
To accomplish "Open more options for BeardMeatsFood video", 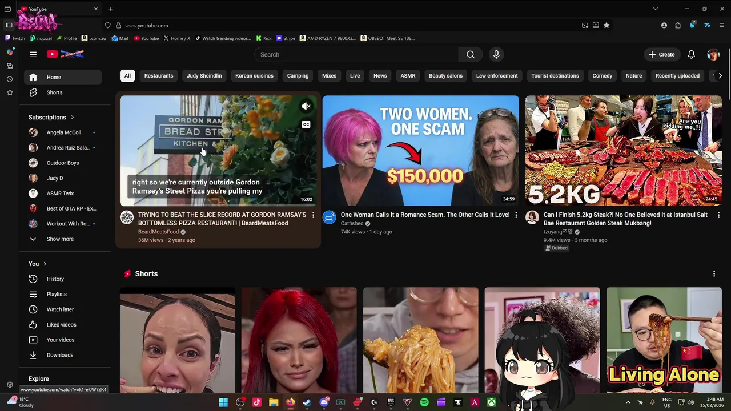I will (x=313, y=215).
